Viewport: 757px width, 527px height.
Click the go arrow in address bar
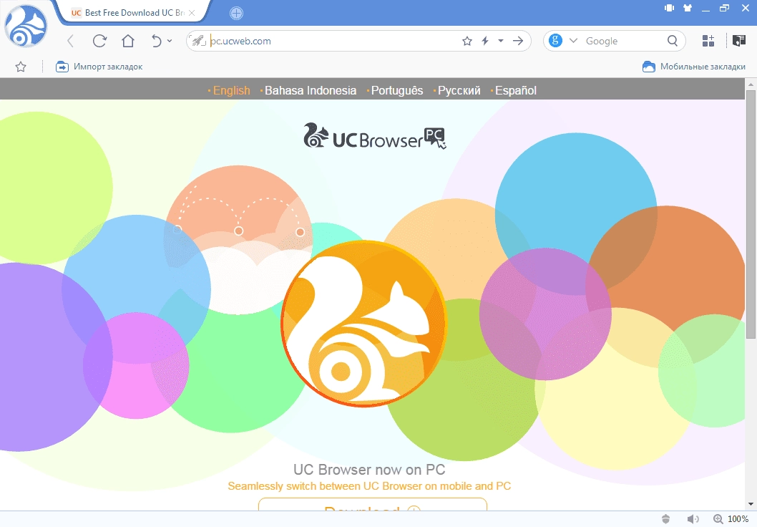[x=518, y=41]
